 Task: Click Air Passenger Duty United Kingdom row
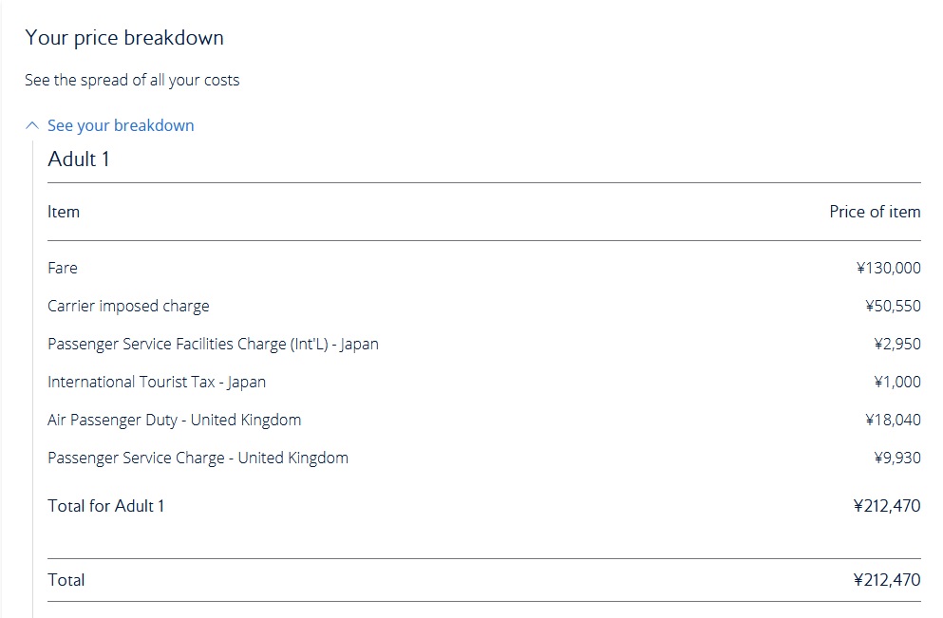click(x=484, y=420)
